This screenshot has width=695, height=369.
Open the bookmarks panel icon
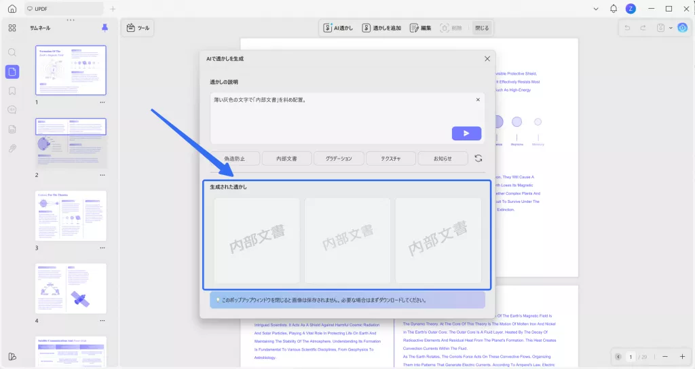point(12,91)
